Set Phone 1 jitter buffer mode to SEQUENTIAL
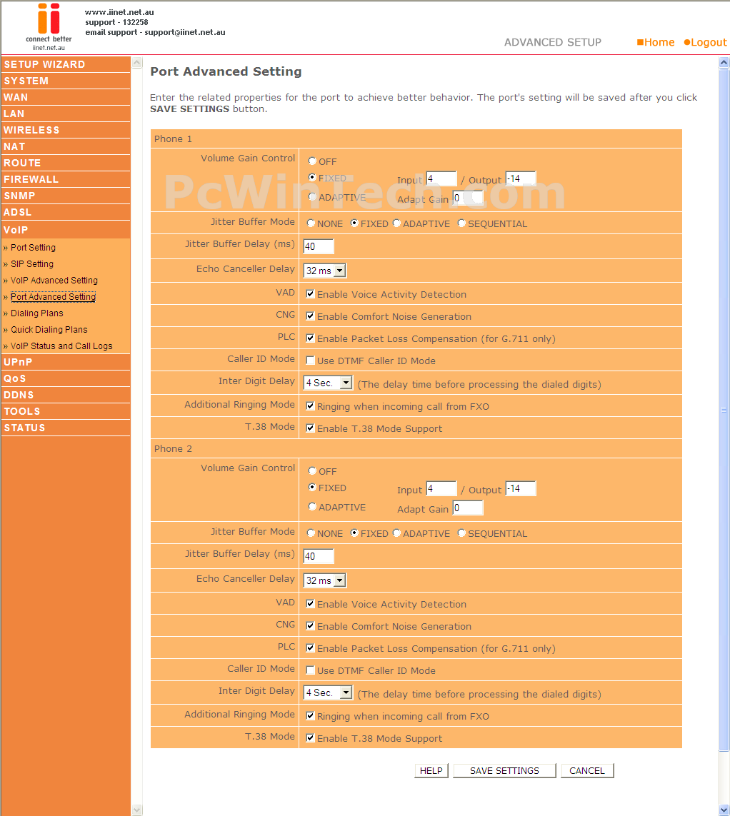 pyautogui.click(x=461, y=223)
